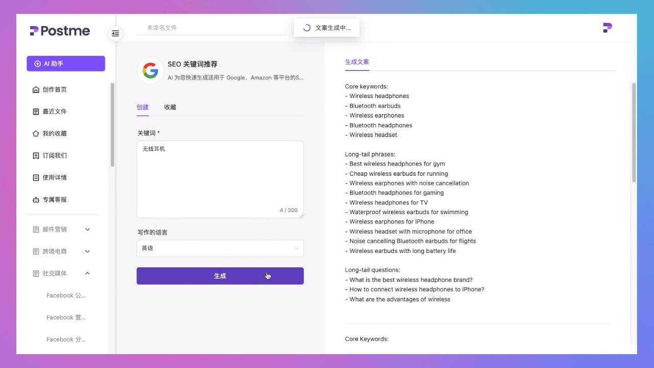
Task: Open 创作首页 via its home icon
Action: [x=36, y=89]
